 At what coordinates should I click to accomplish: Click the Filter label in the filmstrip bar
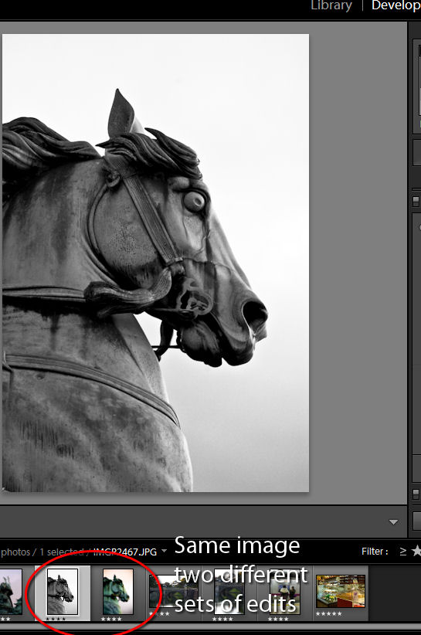[x=375, y=551]
